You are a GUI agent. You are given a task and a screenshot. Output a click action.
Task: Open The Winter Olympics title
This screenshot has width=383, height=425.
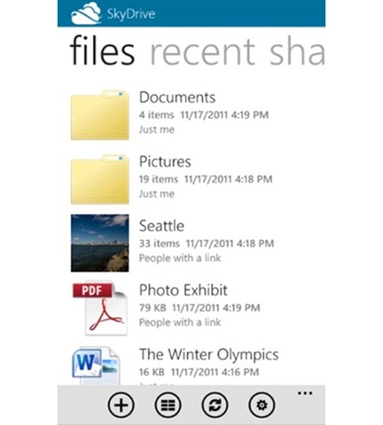208,355
